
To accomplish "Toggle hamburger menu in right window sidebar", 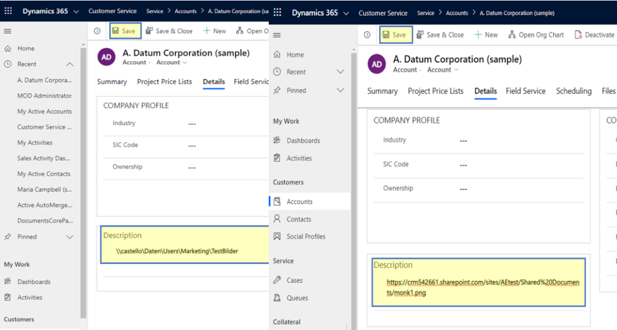I will pos(277,35).
